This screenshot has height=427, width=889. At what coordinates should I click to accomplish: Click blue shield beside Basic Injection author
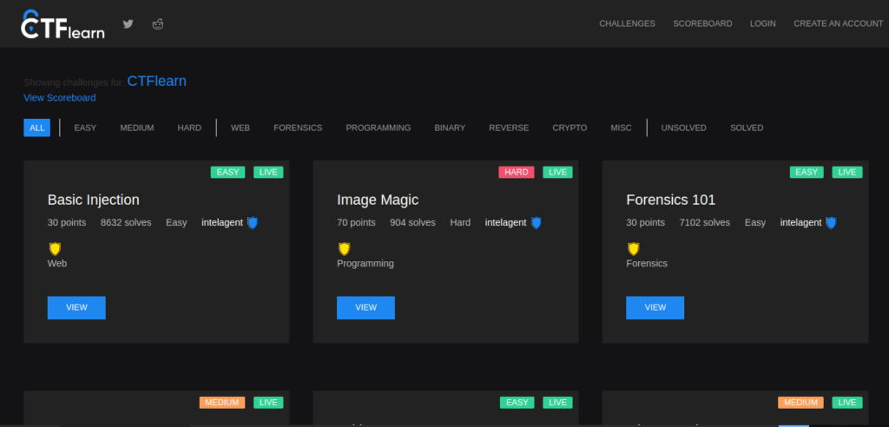click(253, 223)
